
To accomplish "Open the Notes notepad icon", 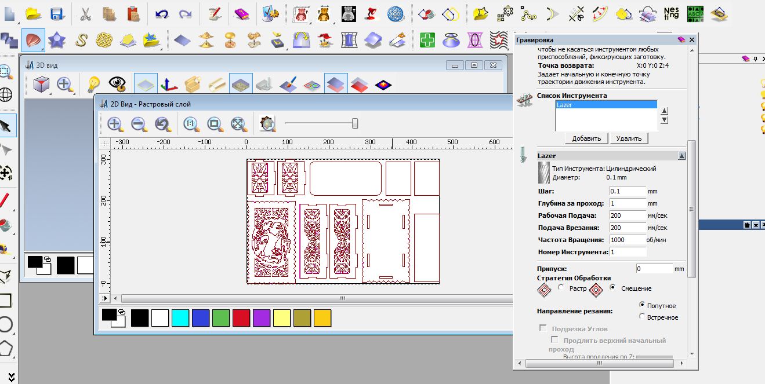I will click(214, 13).
